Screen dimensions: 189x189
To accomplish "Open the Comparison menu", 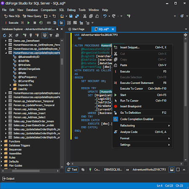I will tap(48, 10).
